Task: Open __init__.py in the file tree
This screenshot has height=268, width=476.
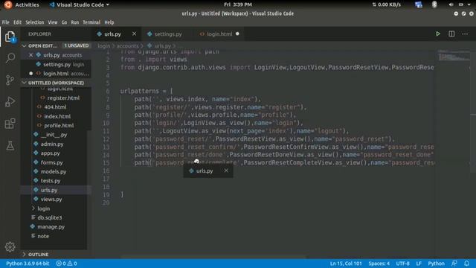Action: point(54,135)
